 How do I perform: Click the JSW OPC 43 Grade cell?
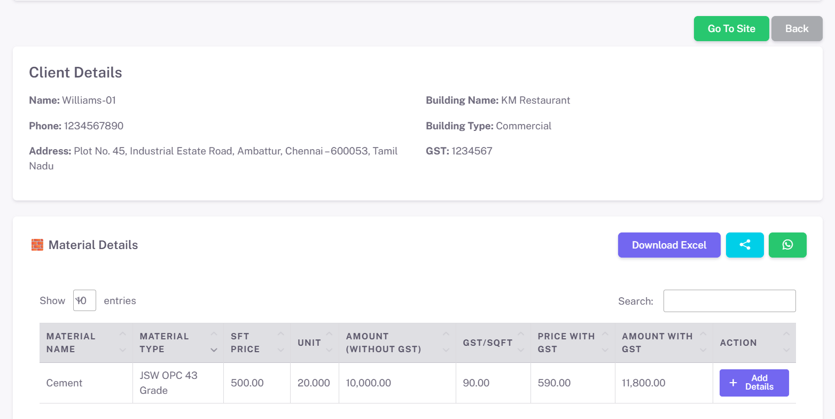[x=168, y=383]
